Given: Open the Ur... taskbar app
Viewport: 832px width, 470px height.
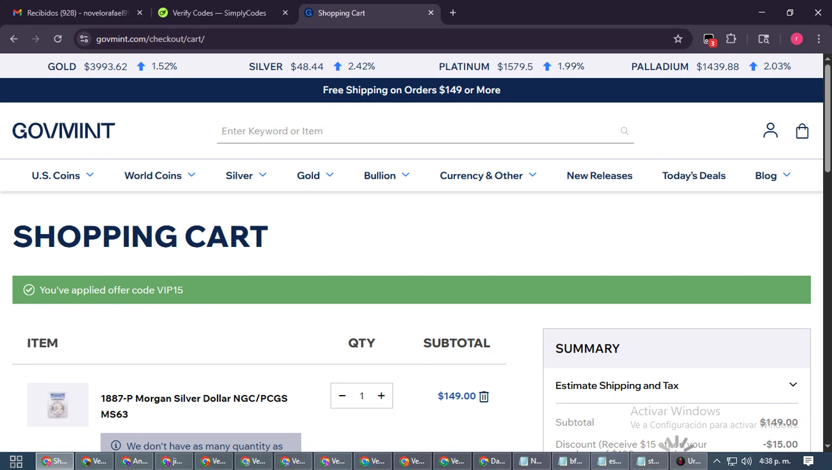Looking at the screenshot, I should pos(688,461).
